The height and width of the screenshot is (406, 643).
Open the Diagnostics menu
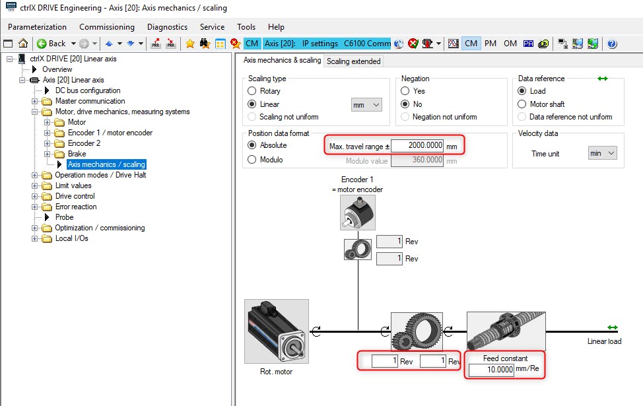(x=167, y=27)
